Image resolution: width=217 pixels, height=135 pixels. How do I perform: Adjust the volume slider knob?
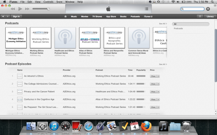click(48, 9)
